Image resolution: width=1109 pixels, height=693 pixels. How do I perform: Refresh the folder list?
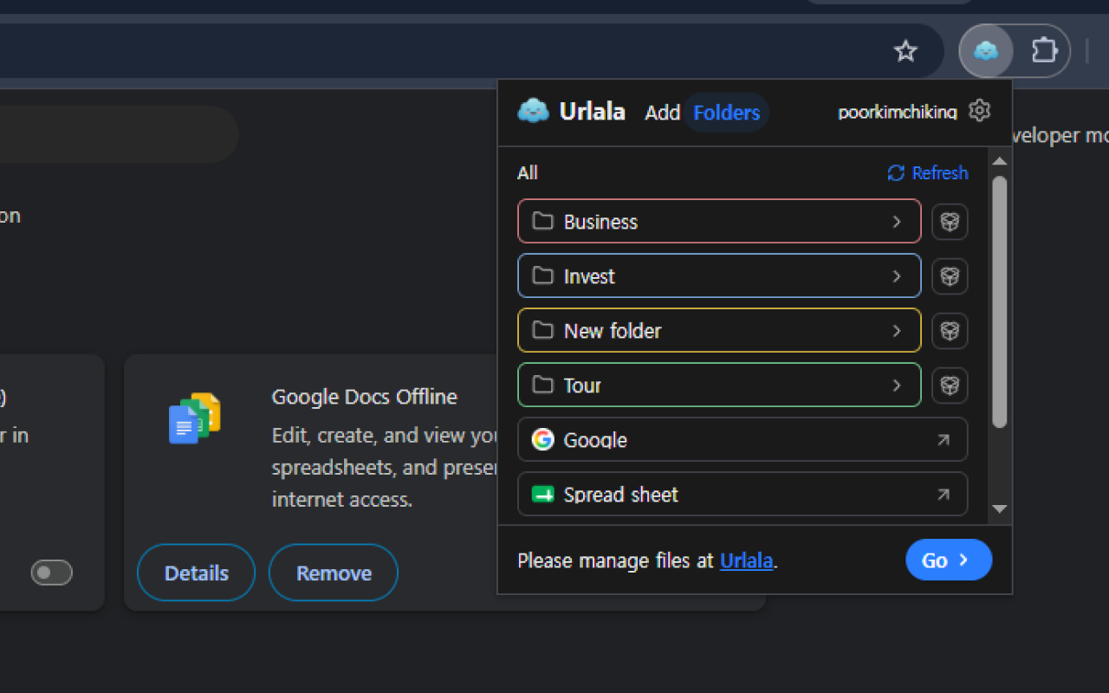(x=927, y=172)
